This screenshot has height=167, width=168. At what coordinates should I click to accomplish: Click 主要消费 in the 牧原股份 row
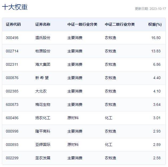click(x=75, y=51)
